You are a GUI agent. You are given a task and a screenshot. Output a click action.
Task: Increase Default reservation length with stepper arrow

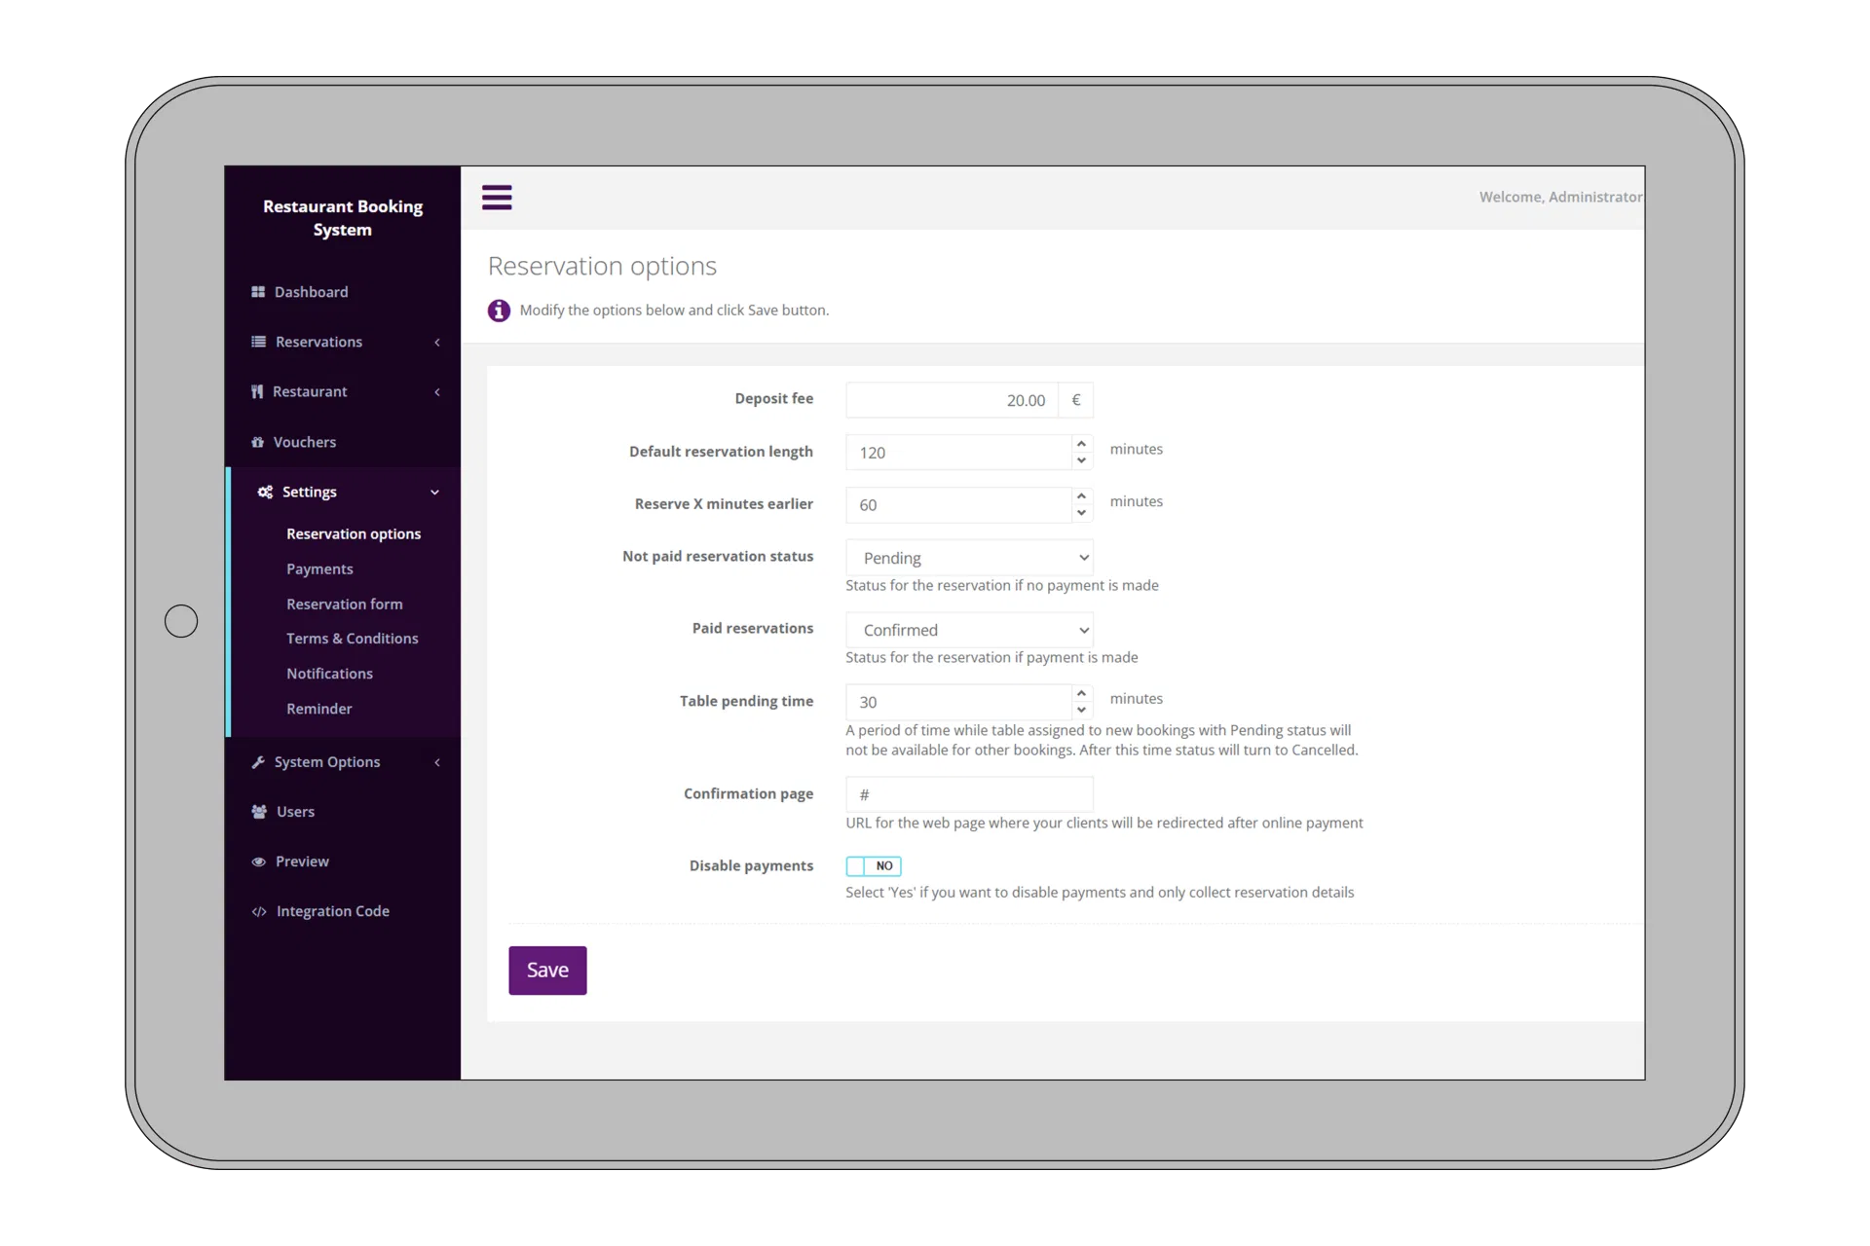[x=1081, y=443]
